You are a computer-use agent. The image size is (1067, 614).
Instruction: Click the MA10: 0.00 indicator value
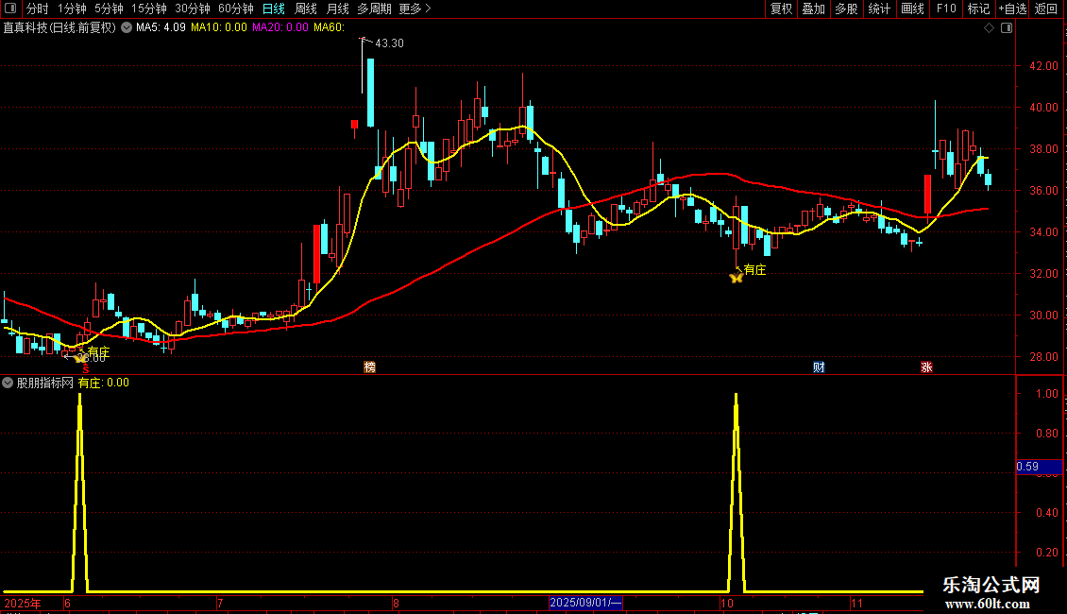tap(218, 27)
